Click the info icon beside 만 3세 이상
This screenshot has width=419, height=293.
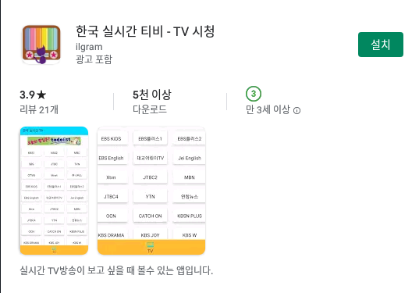(296, 110)
